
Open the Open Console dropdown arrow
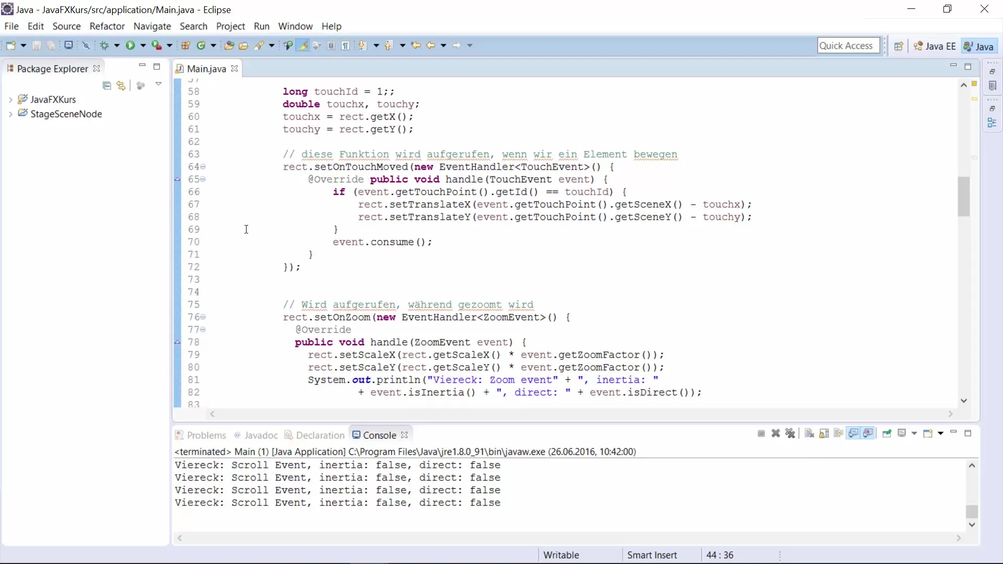point(940,433)
